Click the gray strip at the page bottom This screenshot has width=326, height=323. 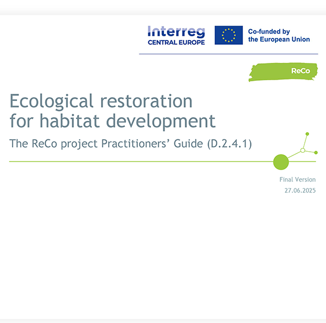point(163,320)
